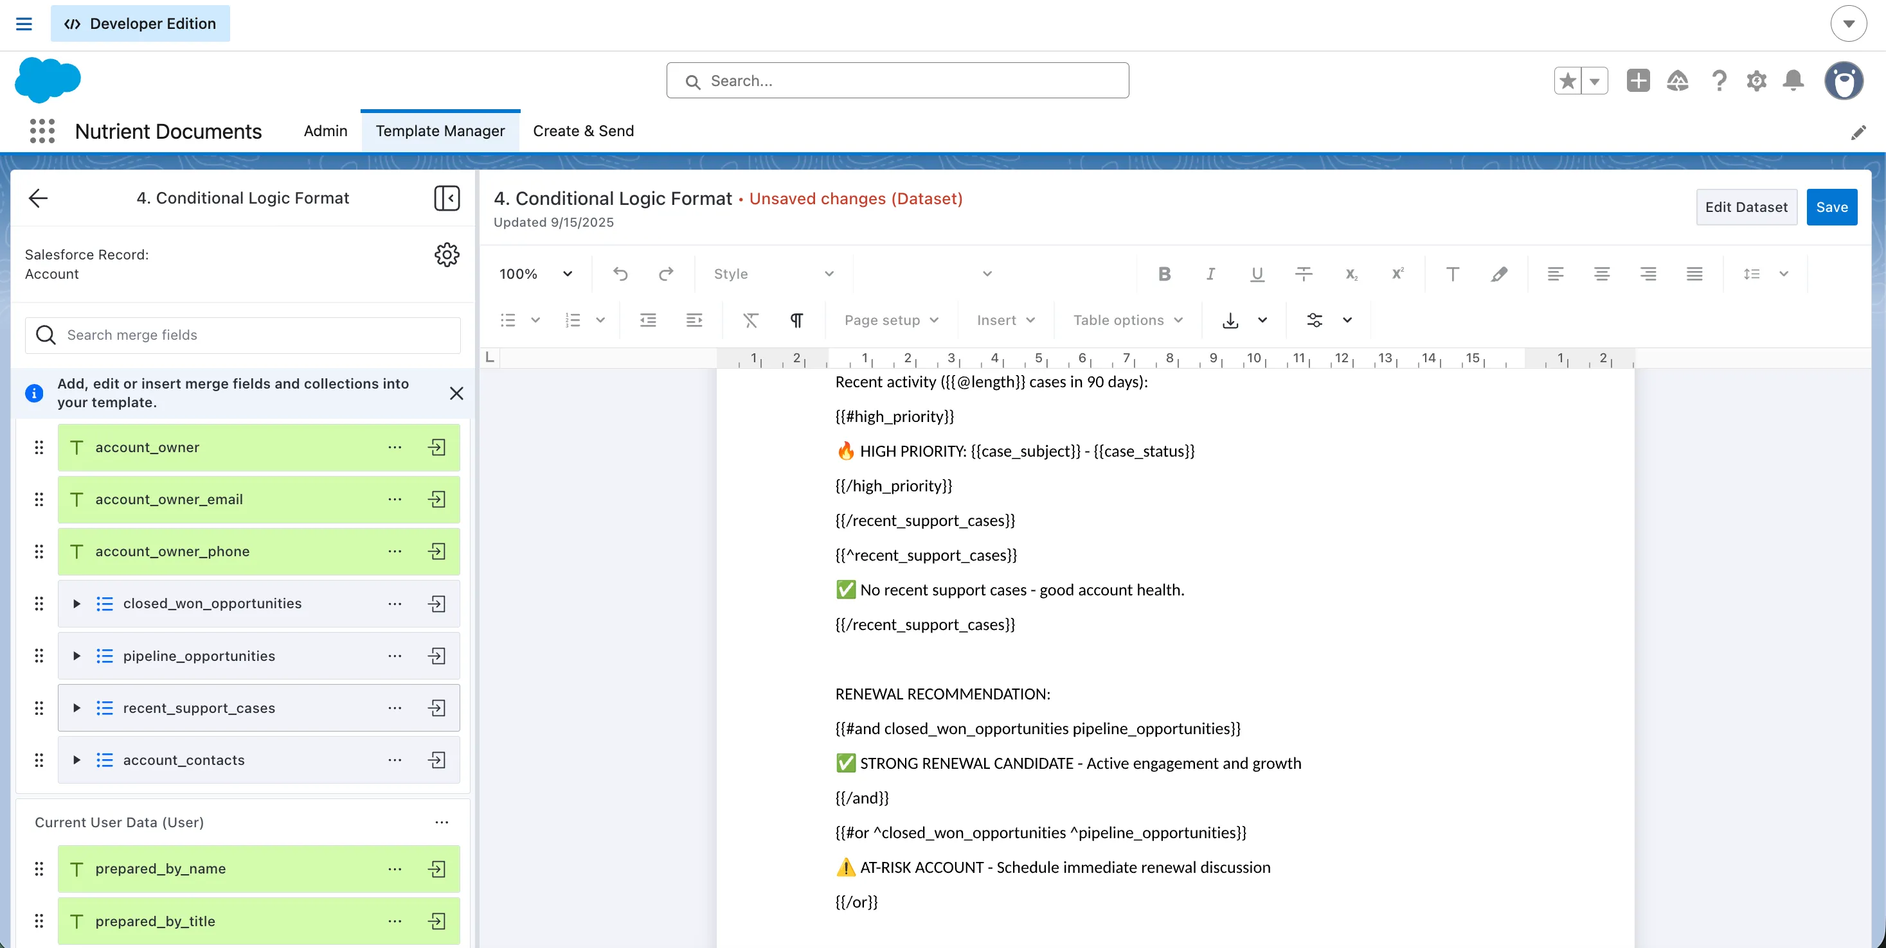Switch to the Admin tab
The width and height of the screenshot is (1886, 948).
click(326, 131)
